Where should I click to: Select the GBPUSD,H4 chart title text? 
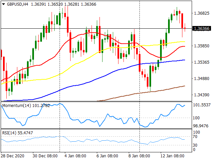click(18, 4)
